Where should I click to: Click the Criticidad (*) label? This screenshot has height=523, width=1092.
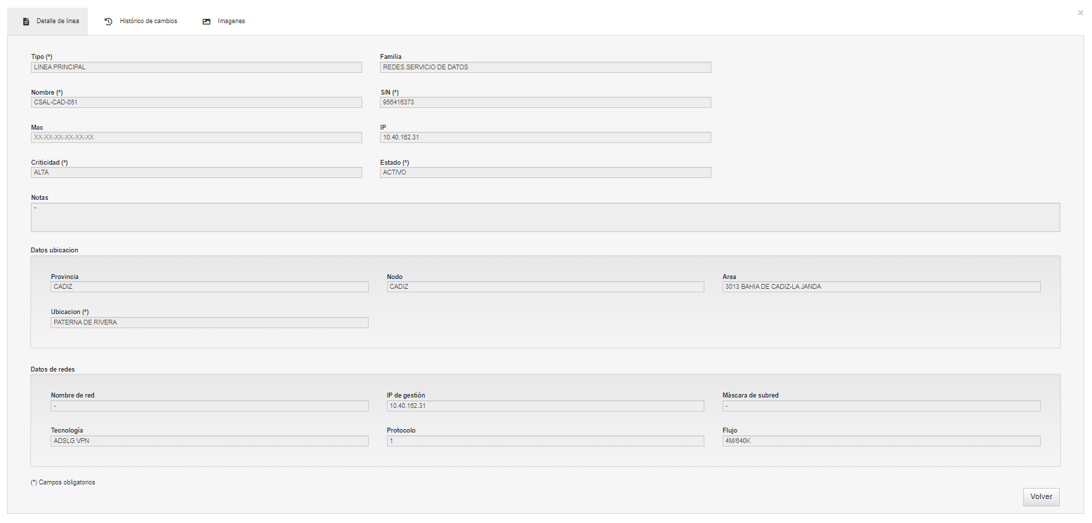[49, 163]
